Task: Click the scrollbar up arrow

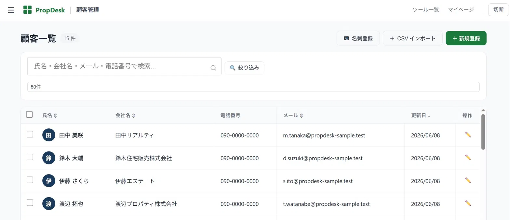Action: tap(483, 110)
